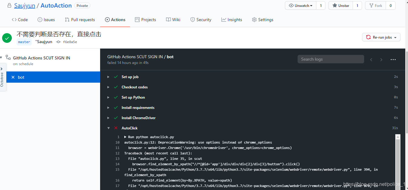The image size is (408, 190).
Task: Collapse the GitHub Actions SCUT SIGN IN workflow
Action: pyautogui.click(x=1, y=57)
